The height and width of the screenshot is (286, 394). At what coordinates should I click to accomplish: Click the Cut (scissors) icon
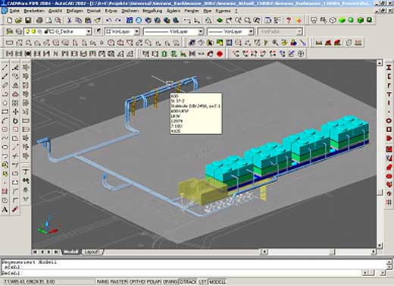tap(69, 20)
